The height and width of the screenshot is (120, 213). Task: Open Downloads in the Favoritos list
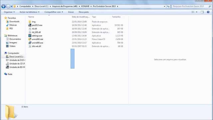(x=14, y=21)
